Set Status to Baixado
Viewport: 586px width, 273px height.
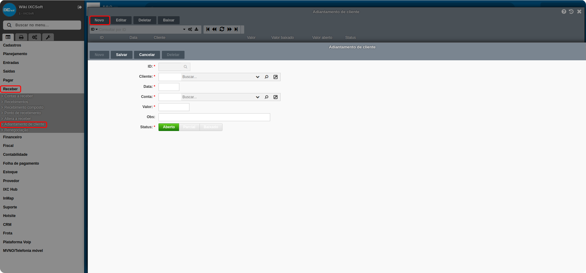(x=211, y=127)
